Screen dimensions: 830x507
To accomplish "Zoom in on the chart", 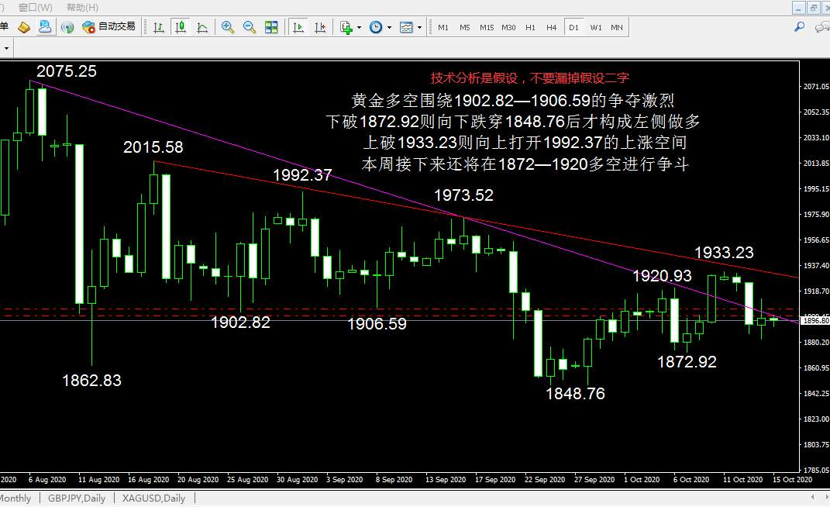I will pos(228,27).
